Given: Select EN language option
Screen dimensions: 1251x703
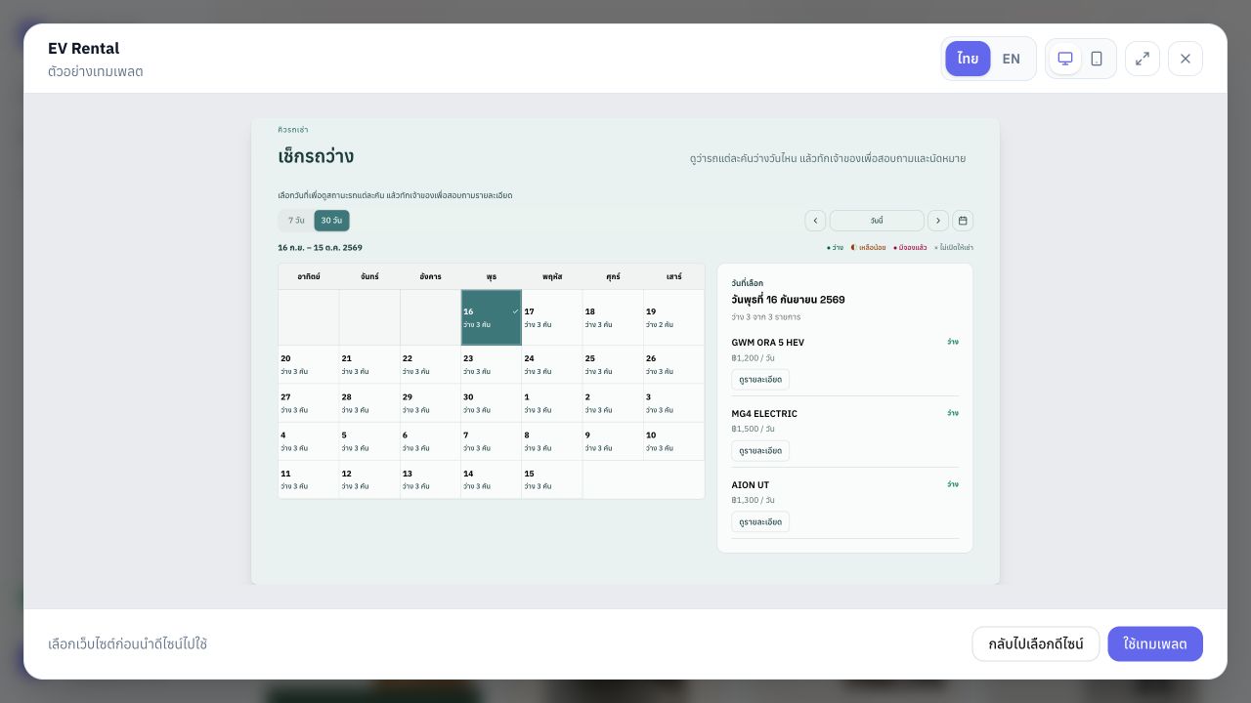Looking at the screenshot, I should point(1012,59).
